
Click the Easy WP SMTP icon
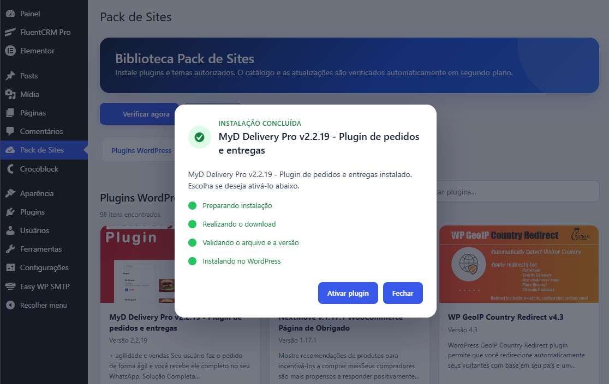[x=10, y=287]
